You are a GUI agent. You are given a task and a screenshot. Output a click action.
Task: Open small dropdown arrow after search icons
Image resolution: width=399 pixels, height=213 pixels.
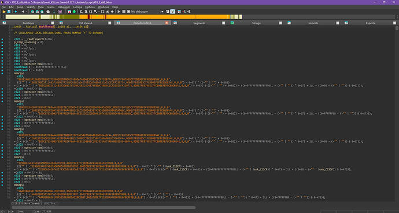(99, 12)
